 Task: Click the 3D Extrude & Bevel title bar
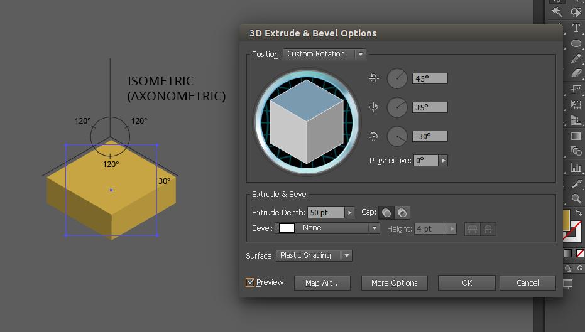coord(401,33)
